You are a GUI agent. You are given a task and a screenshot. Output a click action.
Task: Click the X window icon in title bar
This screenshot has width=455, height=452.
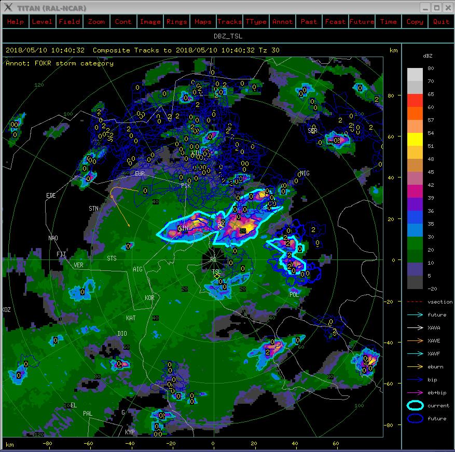point(8,7)
